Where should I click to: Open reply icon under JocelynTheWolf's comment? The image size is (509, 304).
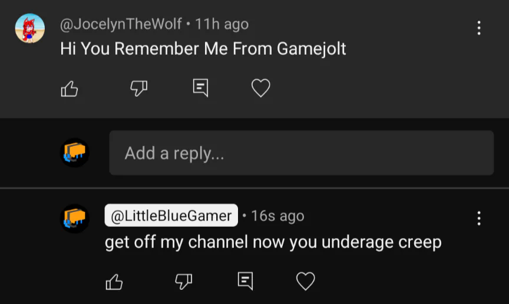200,88
